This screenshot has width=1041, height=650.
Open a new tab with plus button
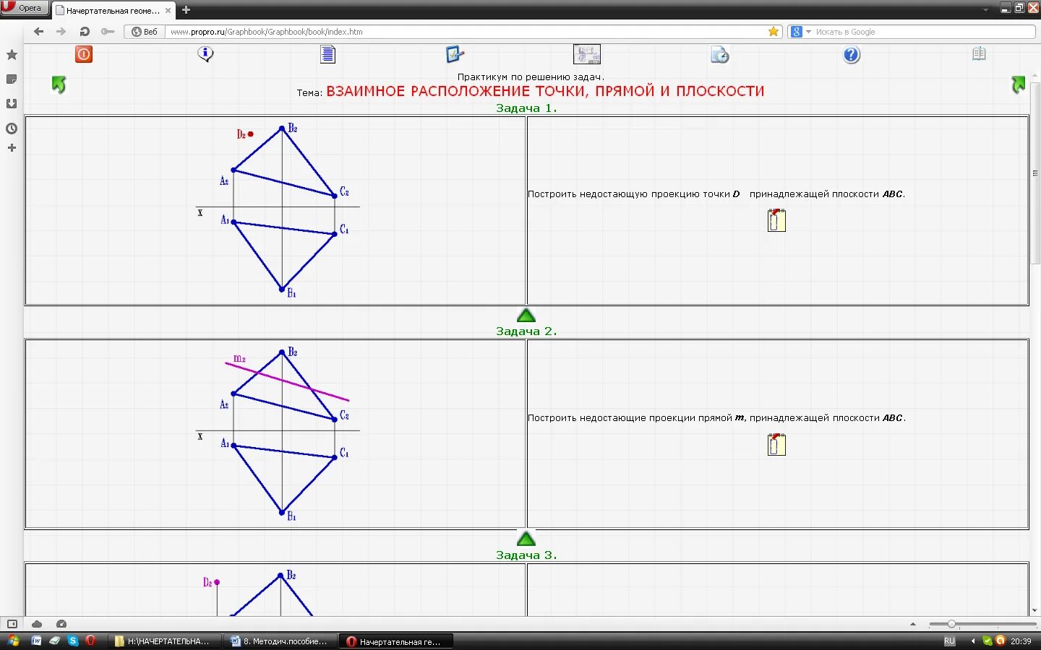[186, 10]
